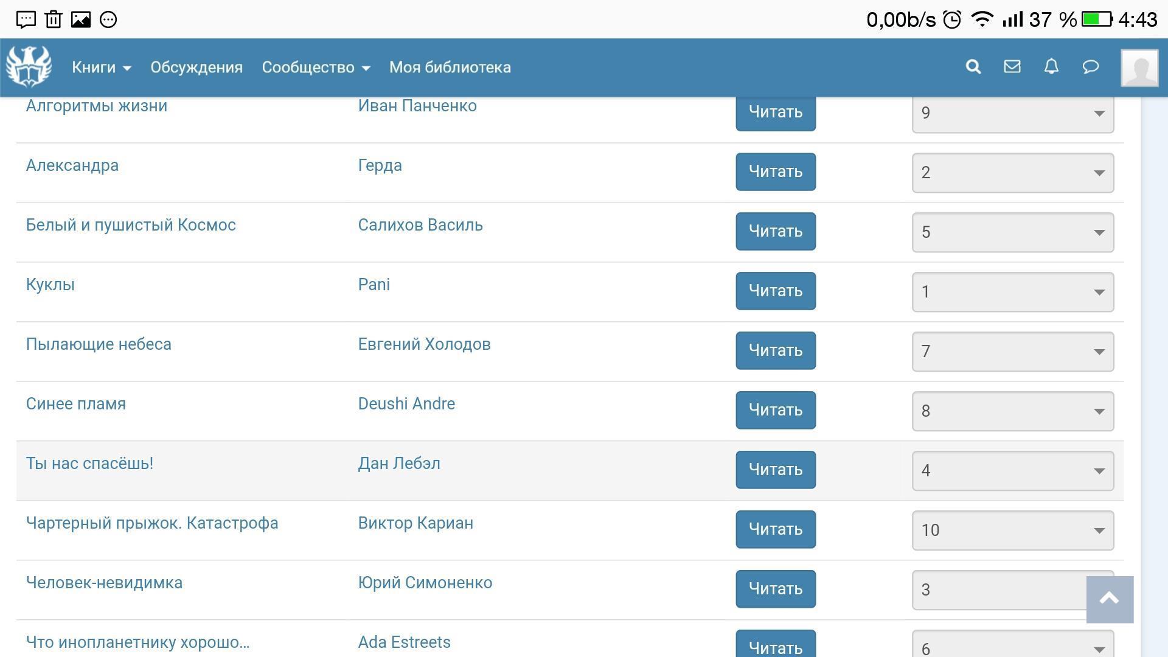The image size is (1168, 657).
Task: Tap the trash icon in status bar
Action: pyautogui.click(x=54, y=19)
